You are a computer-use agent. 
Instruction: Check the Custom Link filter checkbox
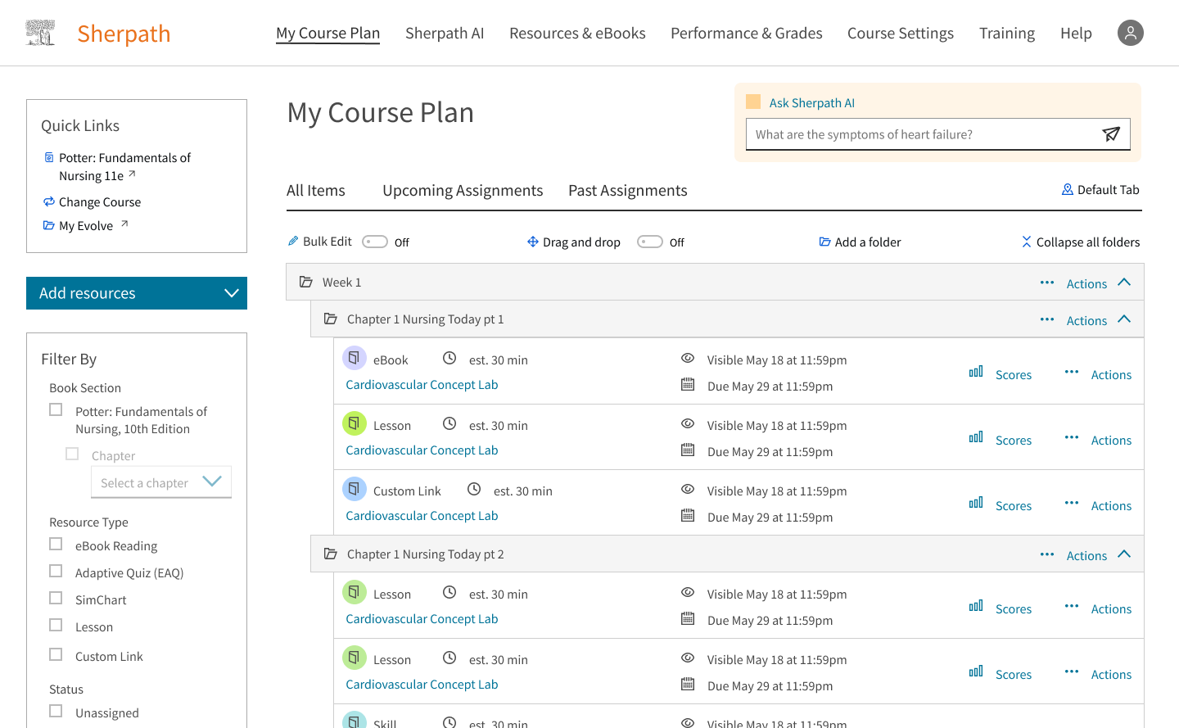point(56,654)
